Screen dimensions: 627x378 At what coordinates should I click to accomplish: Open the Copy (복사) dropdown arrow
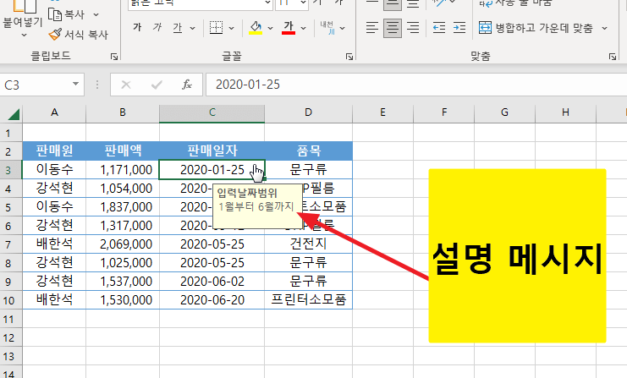pyautogui.click(x=96, y=14)
